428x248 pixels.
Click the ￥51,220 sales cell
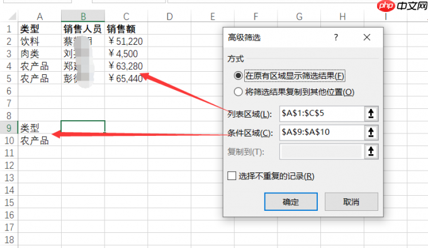click(126, 41)
